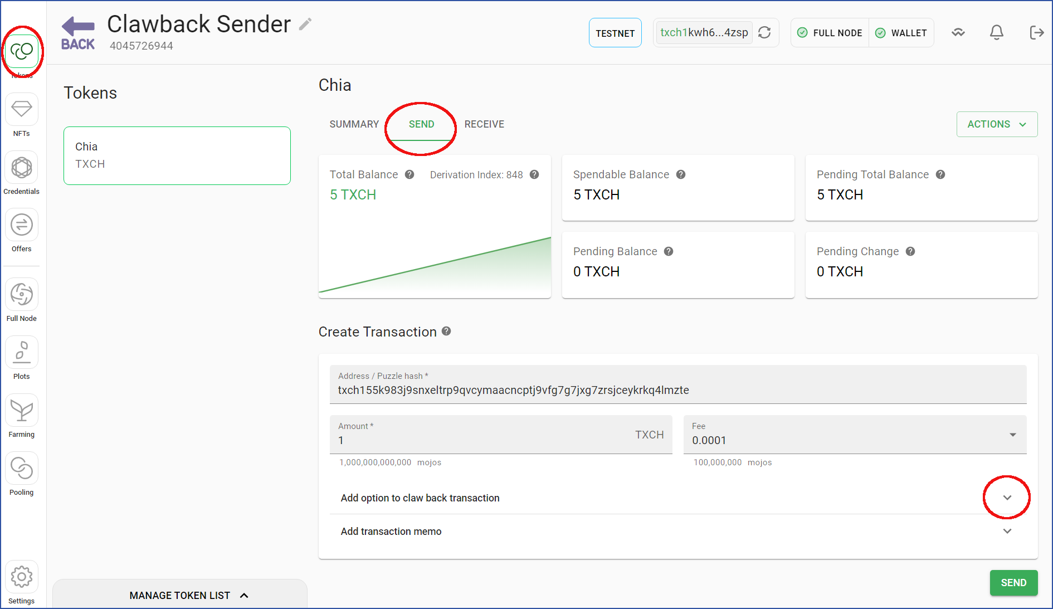Open the Farming section

(x=22, y=411)
